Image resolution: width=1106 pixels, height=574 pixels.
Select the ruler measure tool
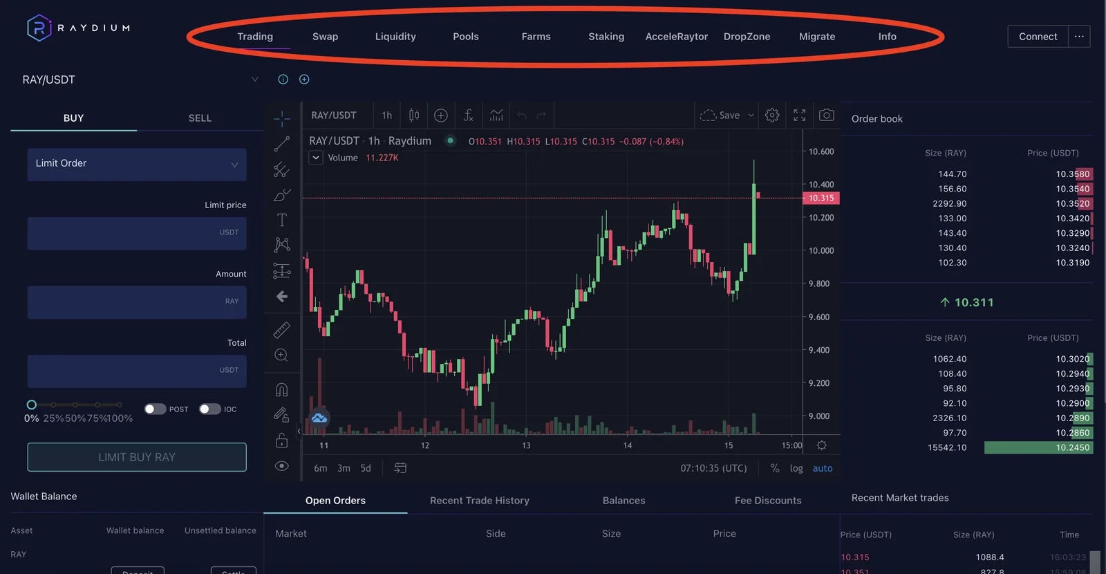tap(282, 330)
